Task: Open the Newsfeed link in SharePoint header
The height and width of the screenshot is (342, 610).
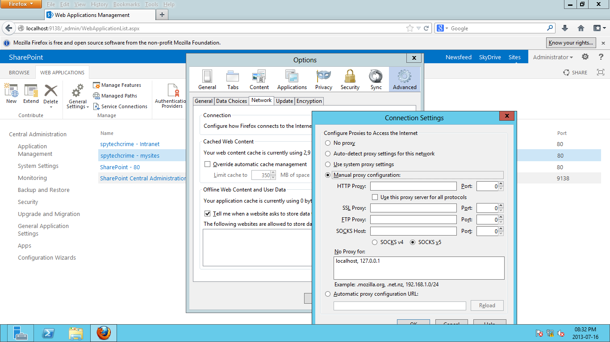Action: pyautogui.click(x=459, y=57)
